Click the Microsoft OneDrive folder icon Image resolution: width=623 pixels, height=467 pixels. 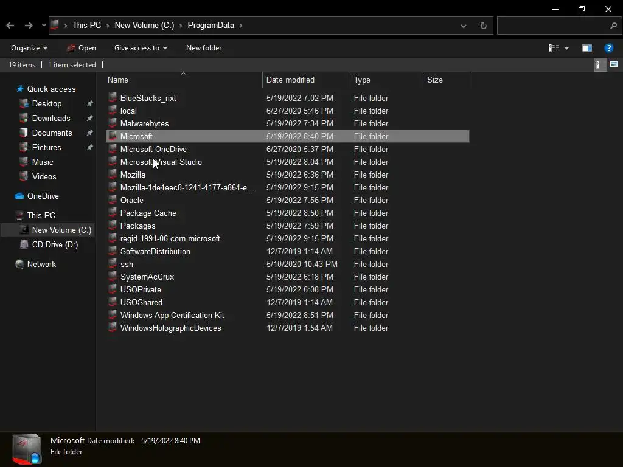[x=113, y=149]
